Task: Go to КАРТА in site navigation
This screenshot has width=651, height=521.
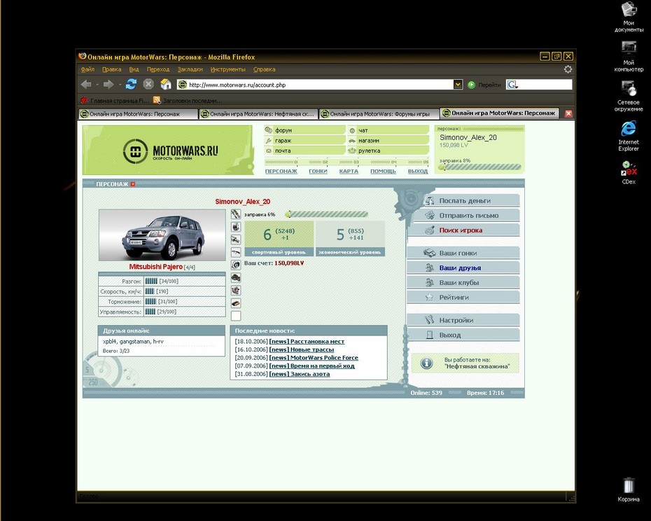Action: (x=349, y=171)
